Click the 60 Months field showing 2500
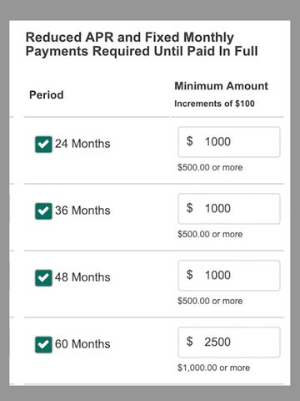300x401 pixels. pyautogui.click(x=229, y=343)
